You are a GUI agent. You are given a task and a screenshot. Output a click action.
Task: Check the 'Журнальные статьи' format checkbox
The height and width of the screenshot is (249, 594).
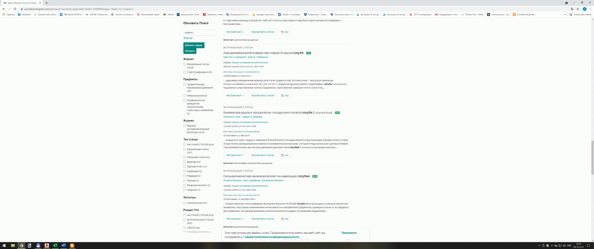point(185,64)
